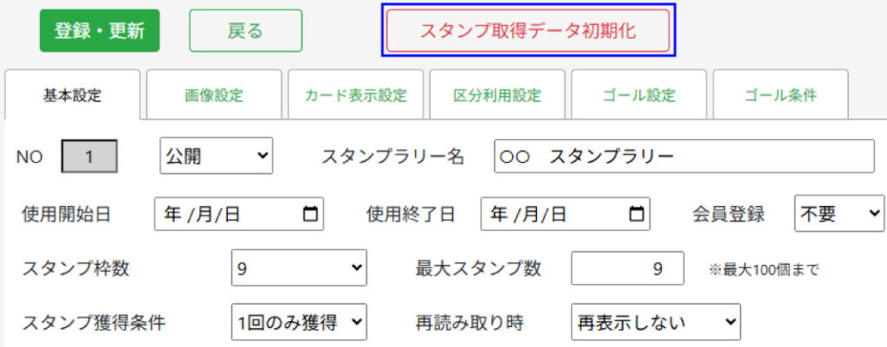Viewport: 887px width, 347px height.
Task: Click the NO label text
Action: pos(29,157)
